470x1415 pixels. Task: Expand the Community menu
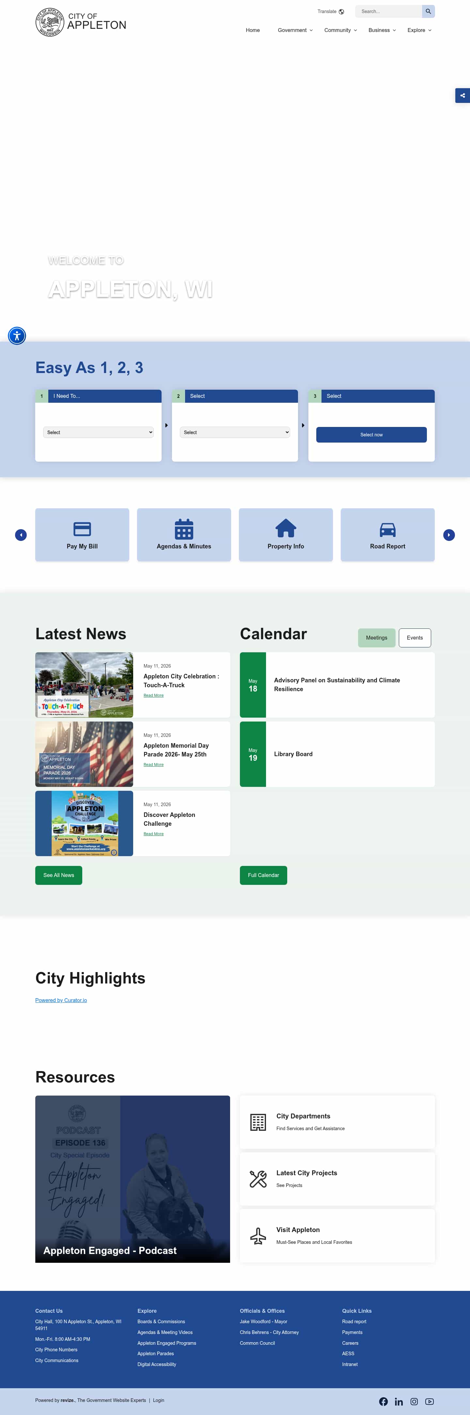point(340,30)
